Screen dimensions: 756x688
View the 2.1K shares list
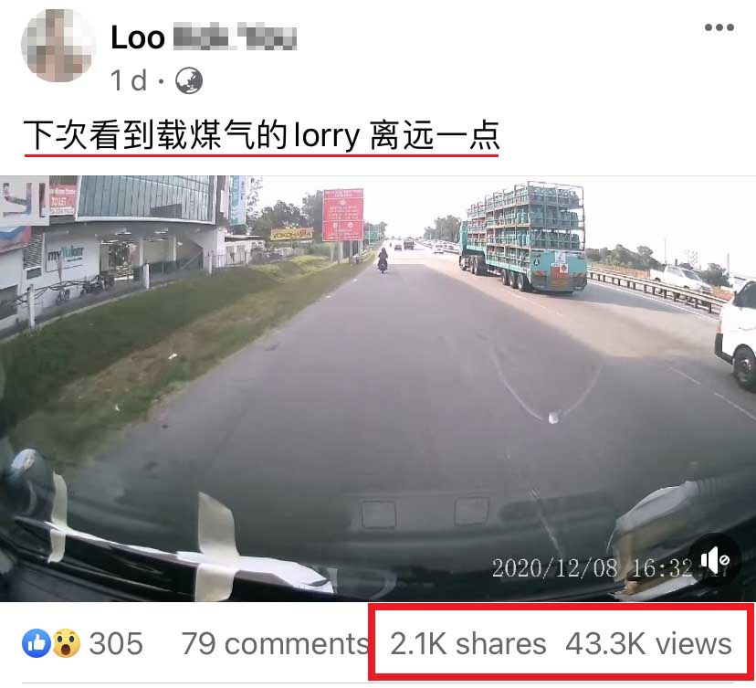point(467,643)
